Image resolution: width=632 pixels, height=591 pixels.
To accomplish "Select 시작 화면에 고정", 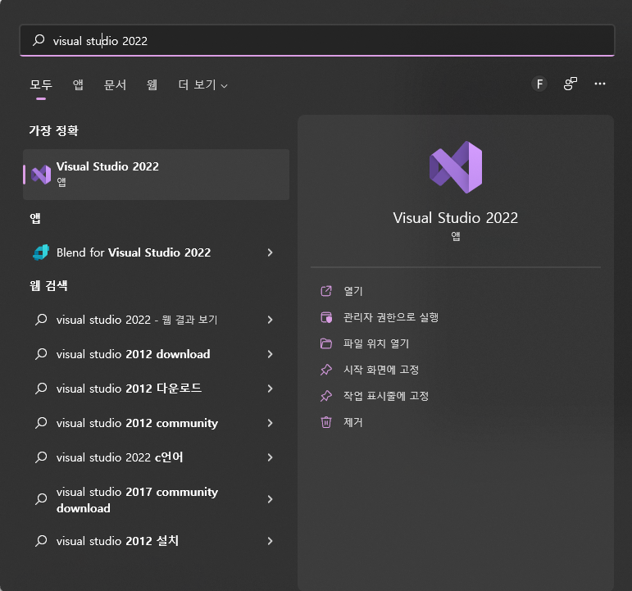I will 381,370.
